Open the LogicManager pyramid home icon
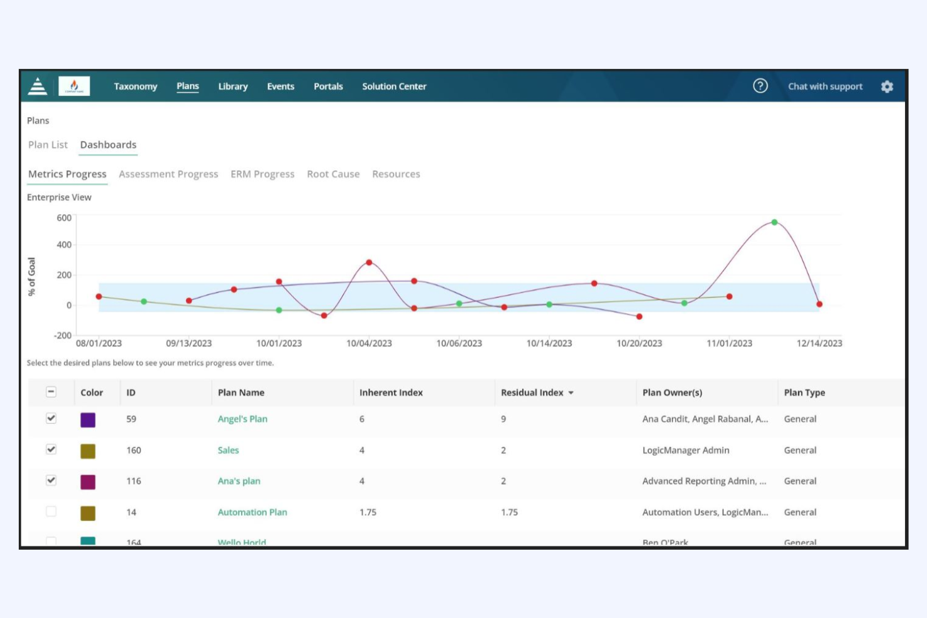This screenshot has height=618, width=927. [38, 86]
